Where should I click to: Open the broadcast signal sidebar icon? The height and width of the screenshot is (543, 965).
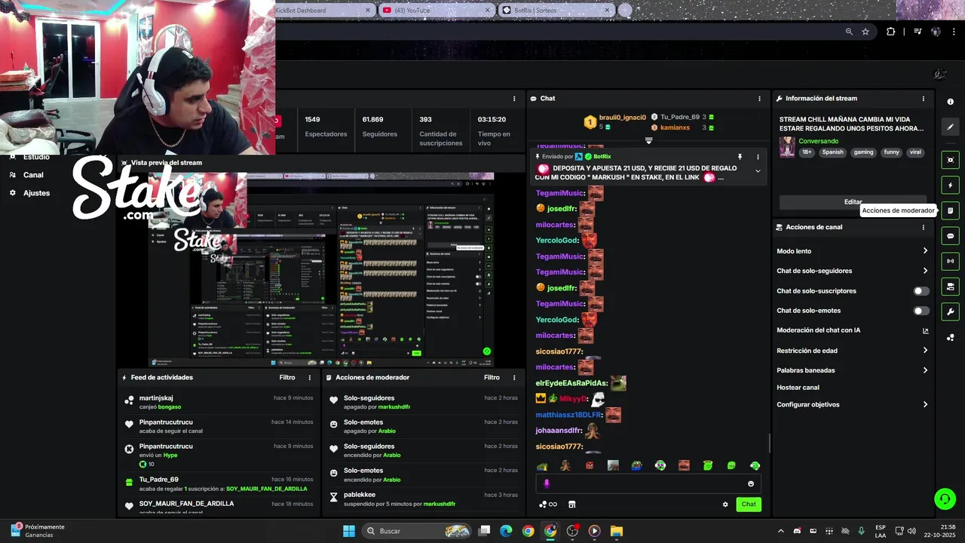950,261
